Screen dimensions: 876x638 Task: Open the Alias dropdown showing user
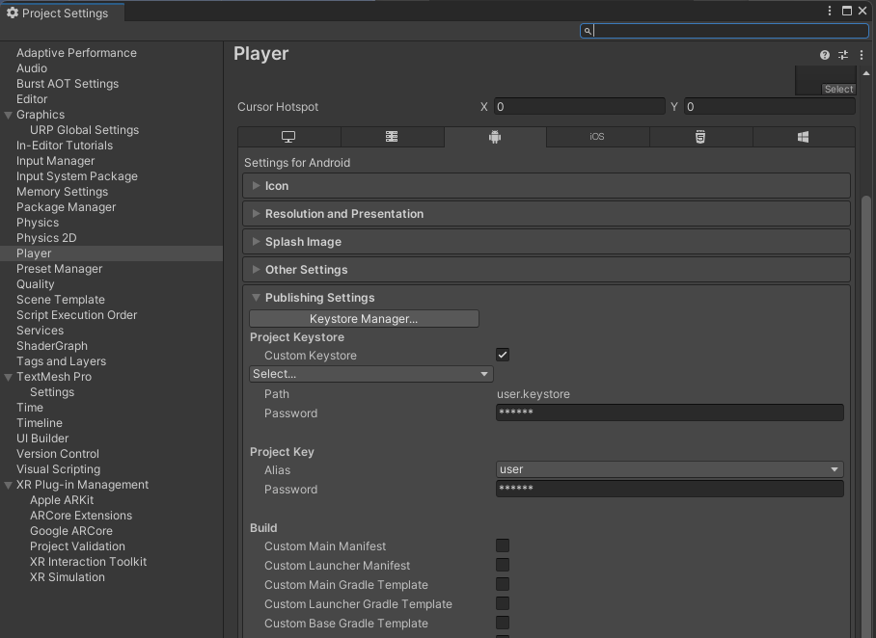coord(670,469)
